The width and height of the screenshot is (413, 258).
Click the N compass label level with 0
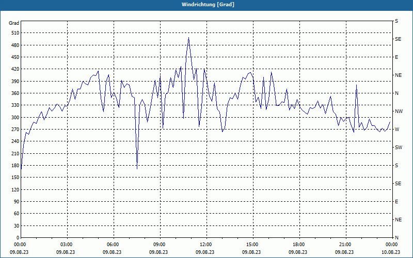click(x=396, y=238)
